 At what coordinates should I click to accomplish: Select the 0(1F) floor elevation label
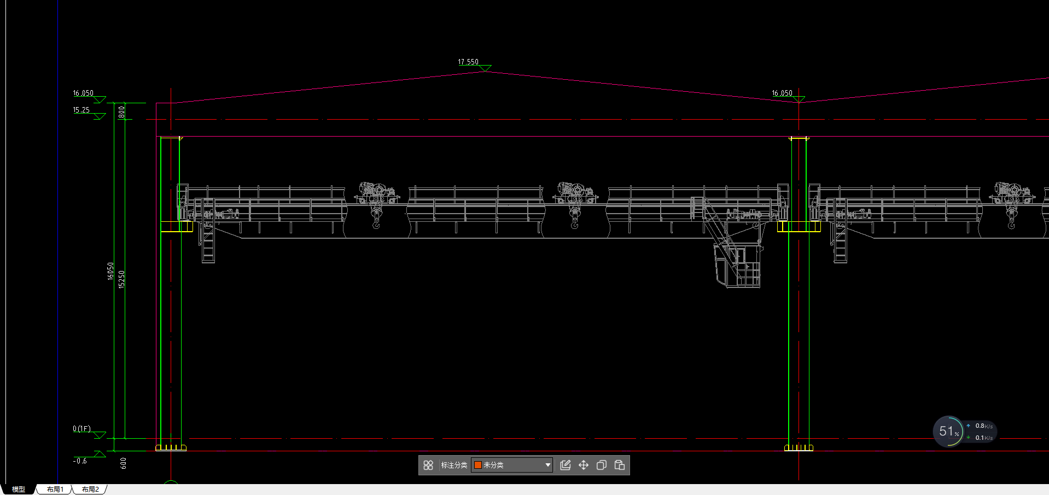coord(81,429)
